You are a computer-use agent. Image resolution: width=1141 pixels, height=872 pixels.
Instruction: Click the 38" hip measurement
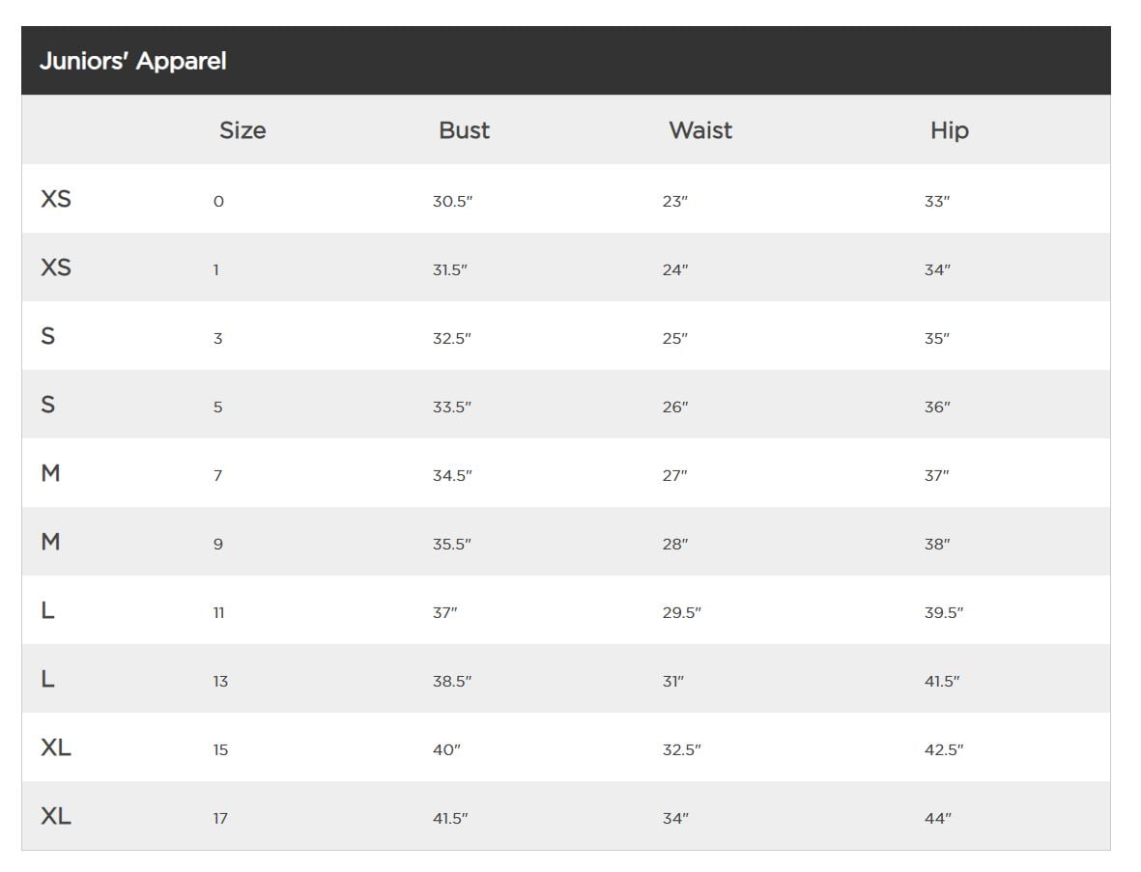click(937, 544)
